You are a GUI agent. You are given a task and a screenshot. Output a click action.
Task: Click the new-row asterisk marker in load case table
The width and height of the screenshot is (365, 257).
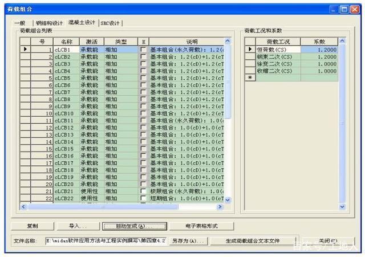(x=250, y=77)
